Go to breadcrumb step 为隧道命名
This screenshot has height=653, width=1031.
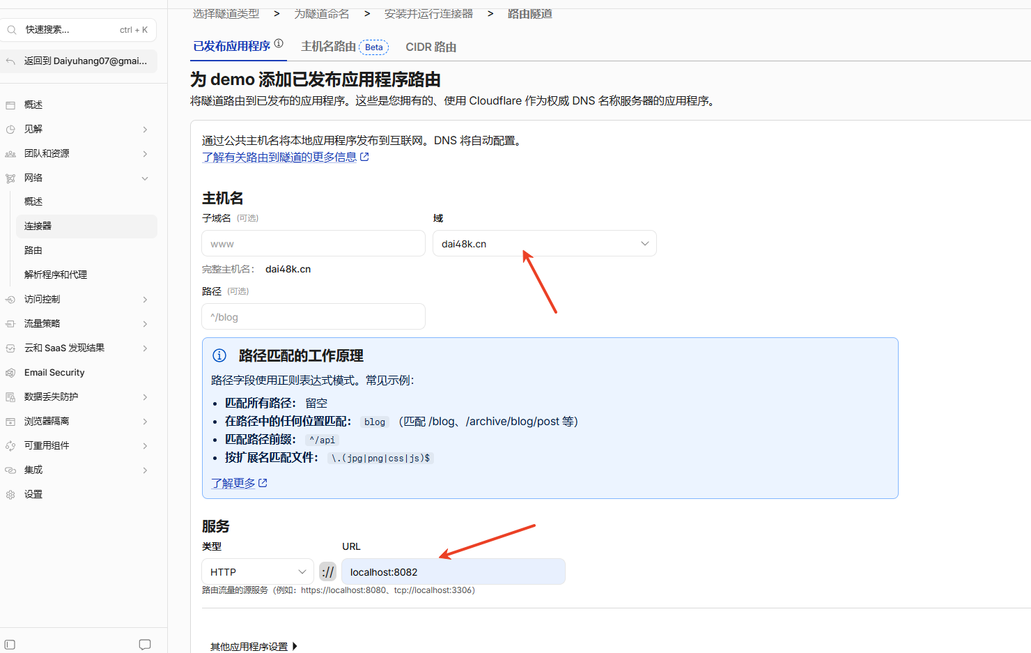322,14
